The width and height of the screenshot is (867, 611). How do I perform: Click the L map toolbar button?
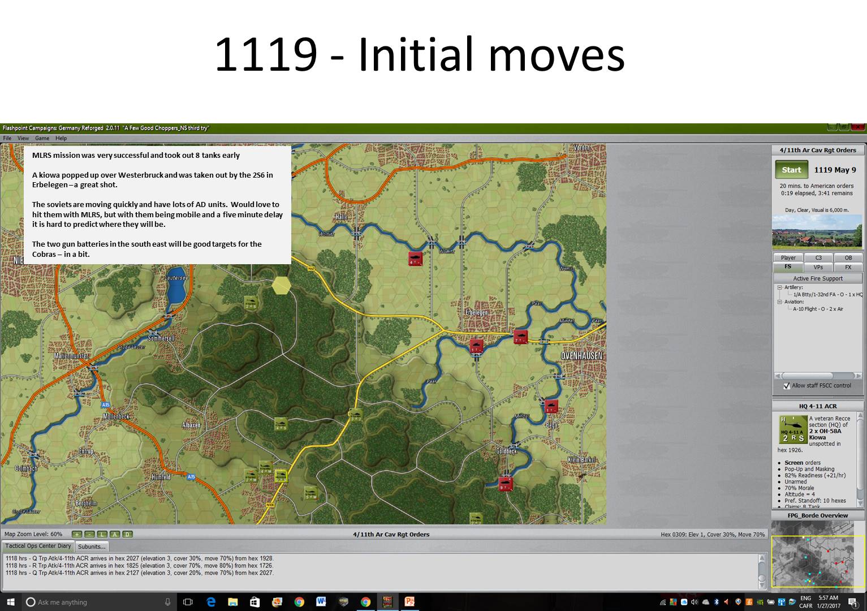(x=102, y=534)
